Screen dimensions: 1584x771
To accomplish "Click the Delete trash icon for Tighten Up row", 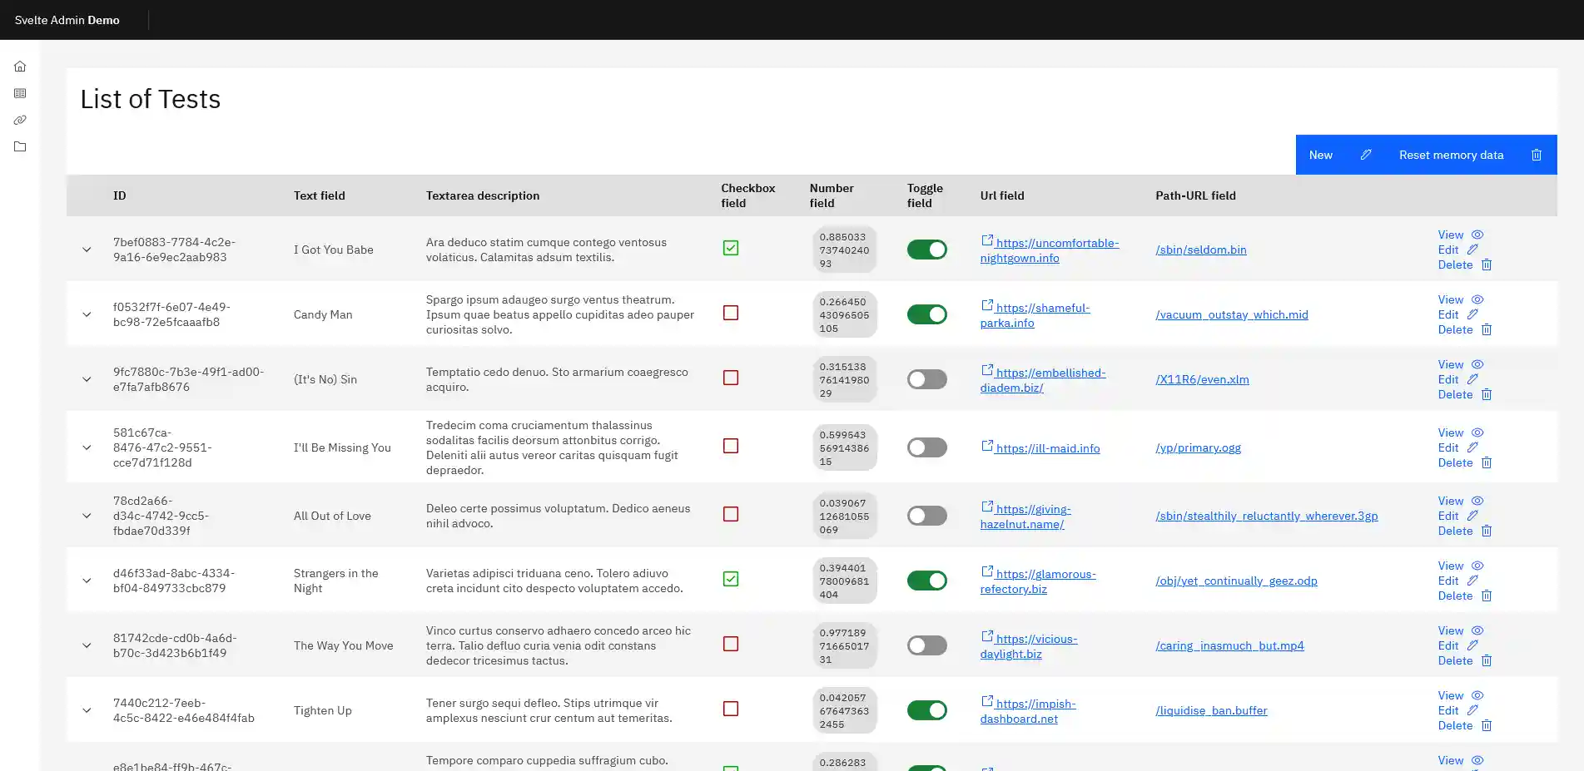I will pos(1487,725).
